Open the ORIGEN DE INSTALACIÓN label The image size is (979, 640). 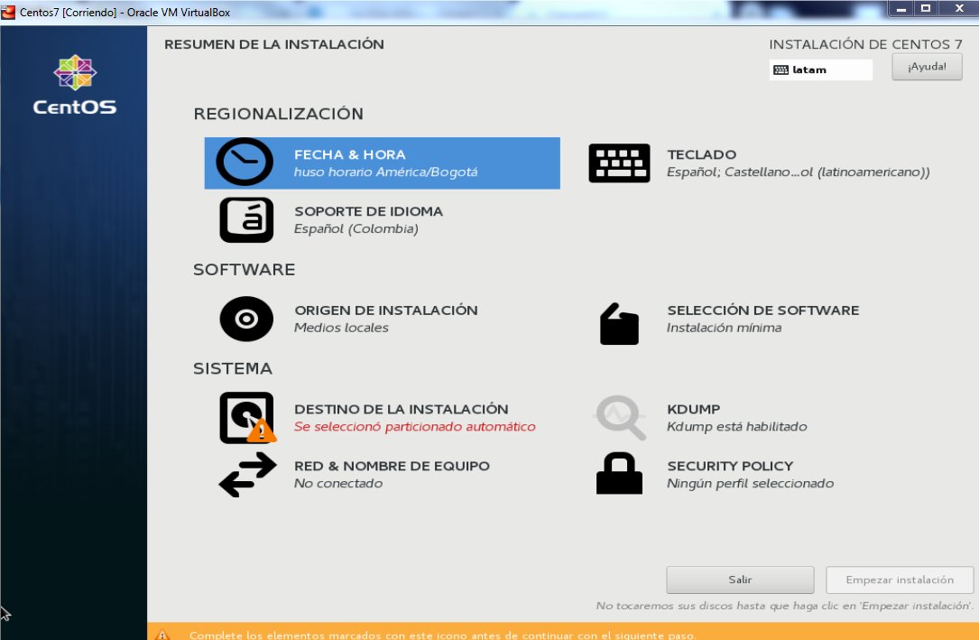coord(386,310)
